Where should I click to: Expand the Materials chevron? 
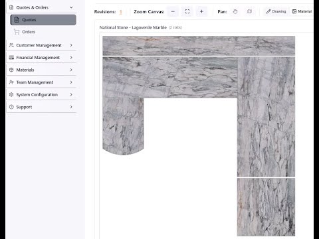[71, 70]
